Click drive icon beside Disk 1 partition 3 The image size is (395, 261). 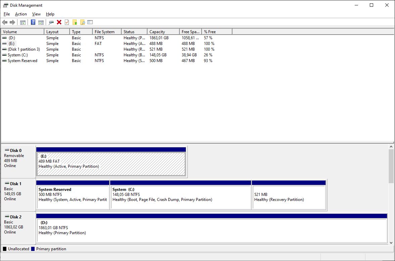tap(5, 49)
